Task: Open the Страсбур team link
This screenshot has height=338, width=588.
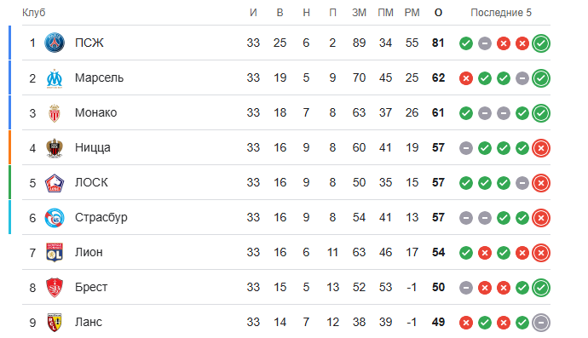Action: click(101, 217)
